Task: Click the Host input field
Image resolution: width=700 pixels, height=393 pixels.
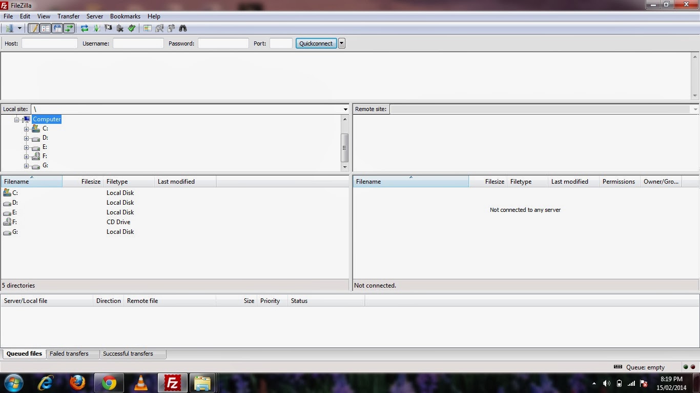Action: (x=50, y=43)
